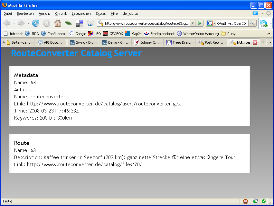Click the monkey face status bar icon

pyautogui.click(x=246, y=201)
